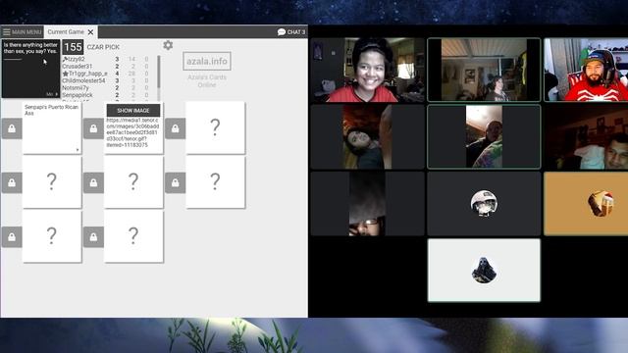This screenshot has width=628, height=353.
Task: Click the CZAR PICK status label
Action: click(103, 47)
